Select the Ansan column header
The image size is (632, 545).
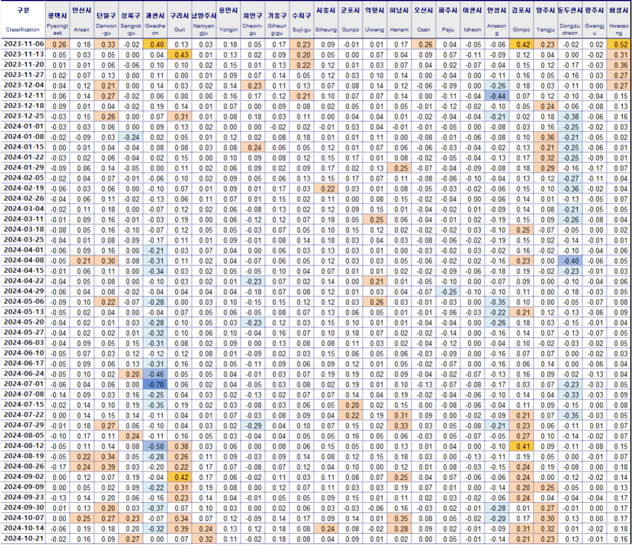[82, 19]
